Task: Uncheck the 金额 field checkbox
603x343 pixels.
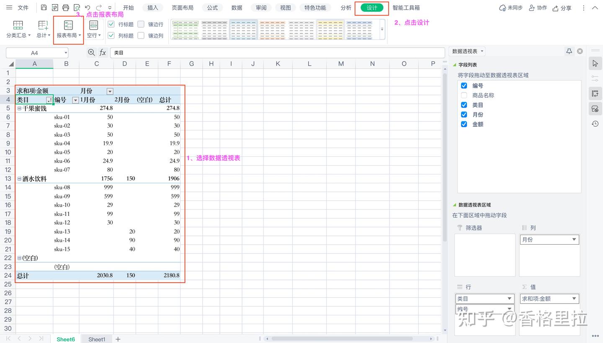Action: coord(464,124)
